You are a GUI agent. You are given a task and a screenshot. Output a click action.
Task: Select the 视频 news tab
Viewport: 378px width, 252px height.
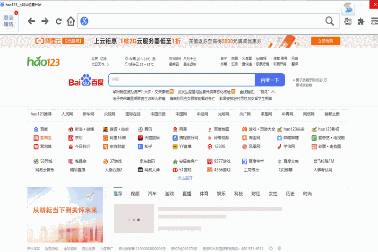(135, 194)
